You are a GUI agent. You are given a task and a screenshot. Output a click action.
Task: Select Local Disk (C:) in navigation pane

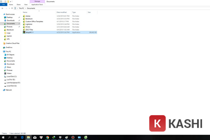click(x=12, y=76)
